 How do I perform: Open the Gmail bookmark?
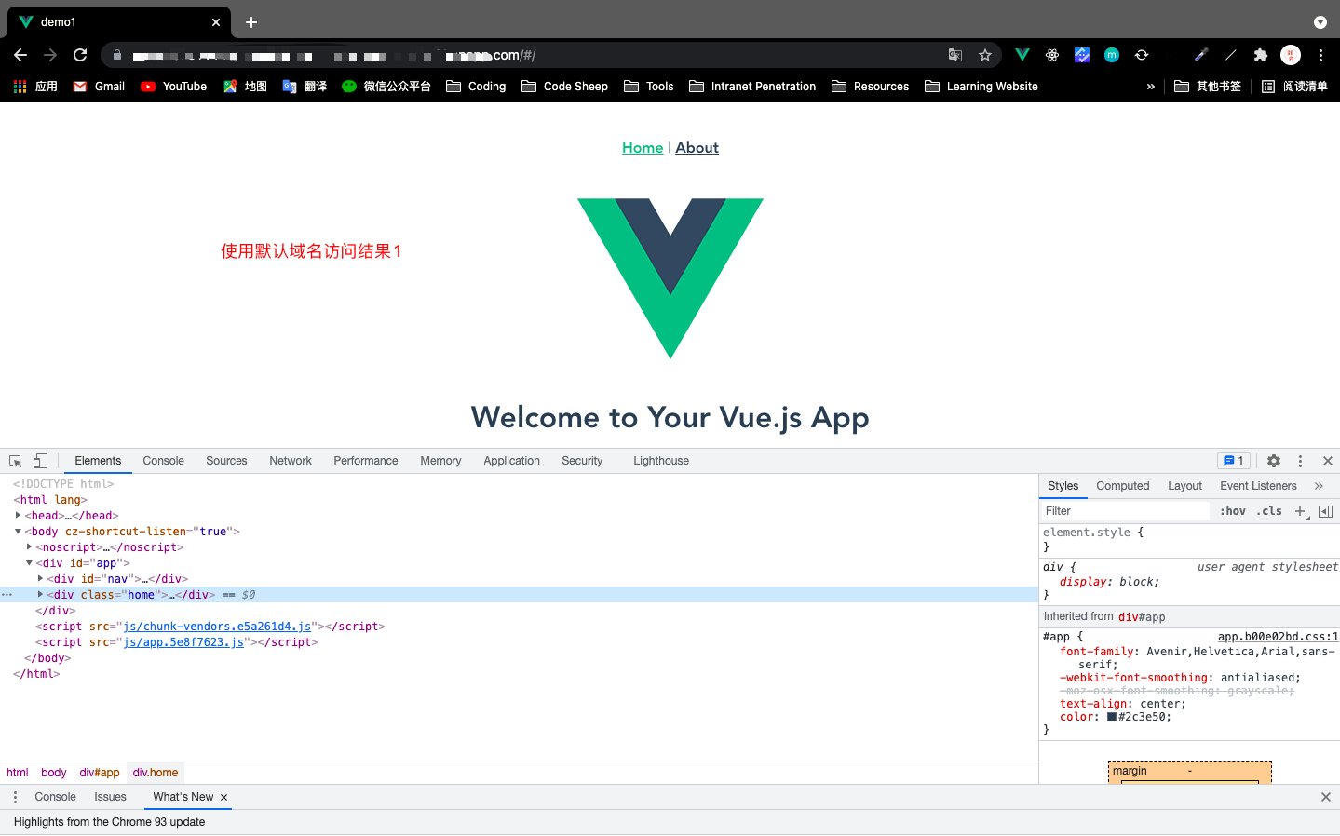click(99, 87)
